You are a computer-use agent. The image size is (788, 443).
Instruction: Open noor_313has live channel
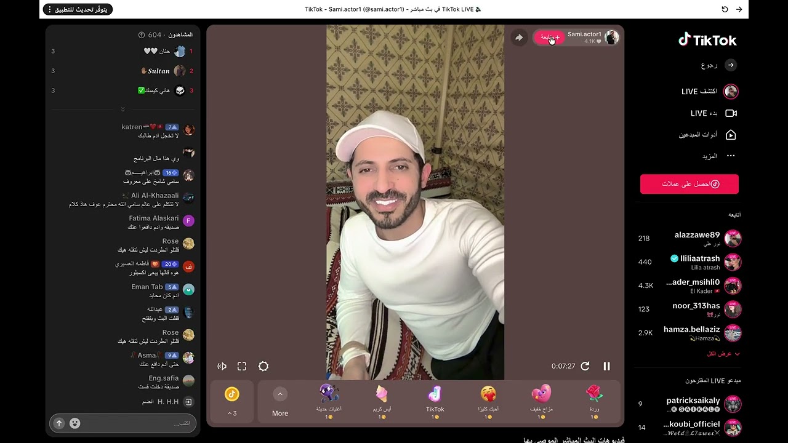coord(689,309)
